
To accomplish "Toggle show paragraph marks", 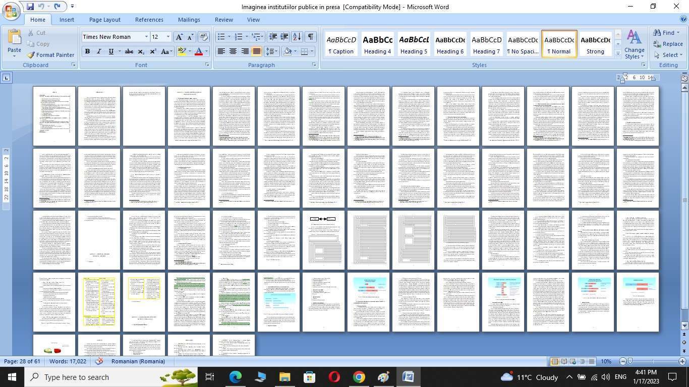I will 311,37.
